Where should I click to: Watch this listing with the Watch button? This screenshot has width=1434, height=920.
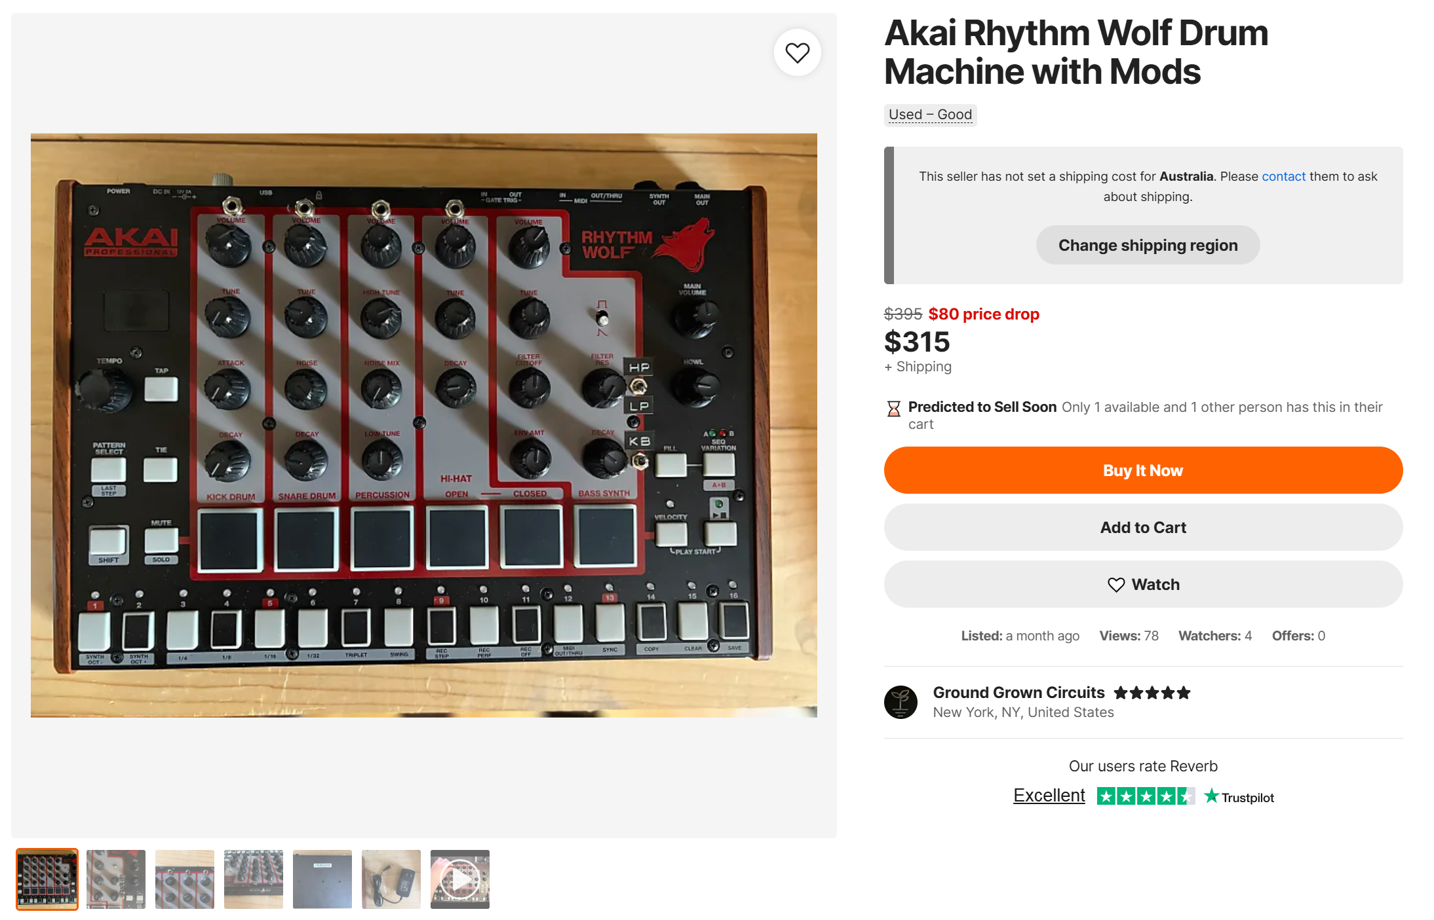[1142, 584]
